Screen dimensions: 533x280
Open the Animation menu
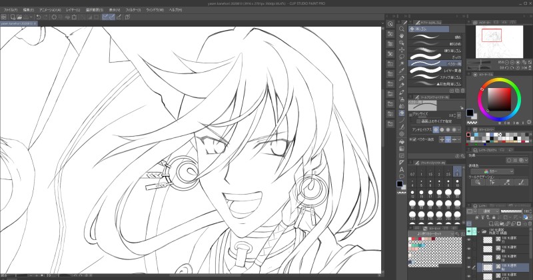(x=50, y=10)
